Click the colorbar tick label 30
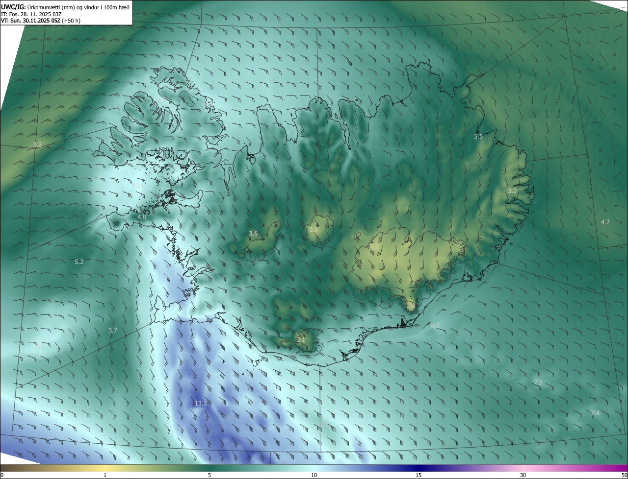The width and height of the screenshot is (628, 479). coord(523,475)
